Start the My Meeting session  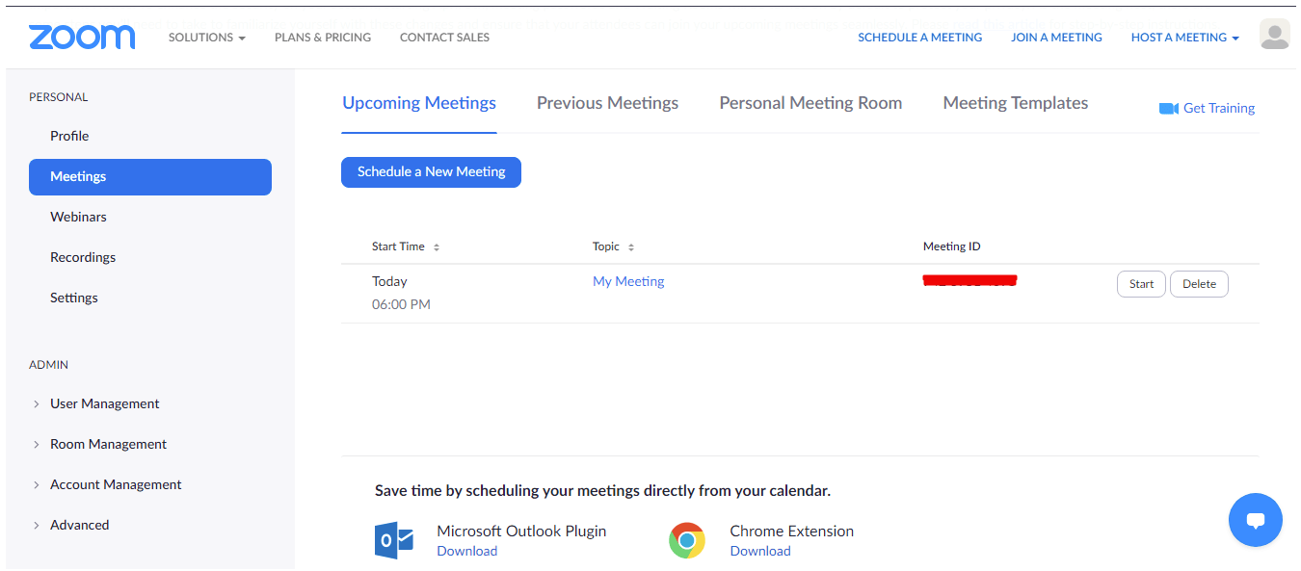(x=1141, y=283)
